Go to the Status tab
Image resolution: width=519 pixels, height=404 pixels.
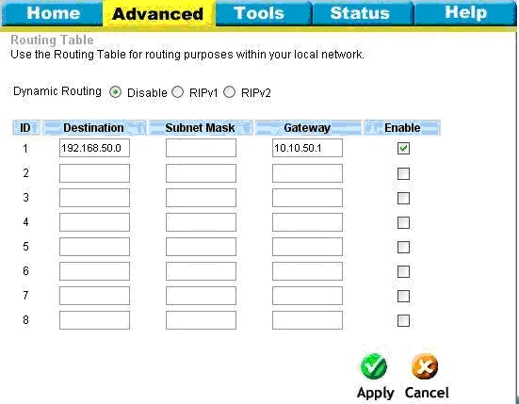(363, 13)
